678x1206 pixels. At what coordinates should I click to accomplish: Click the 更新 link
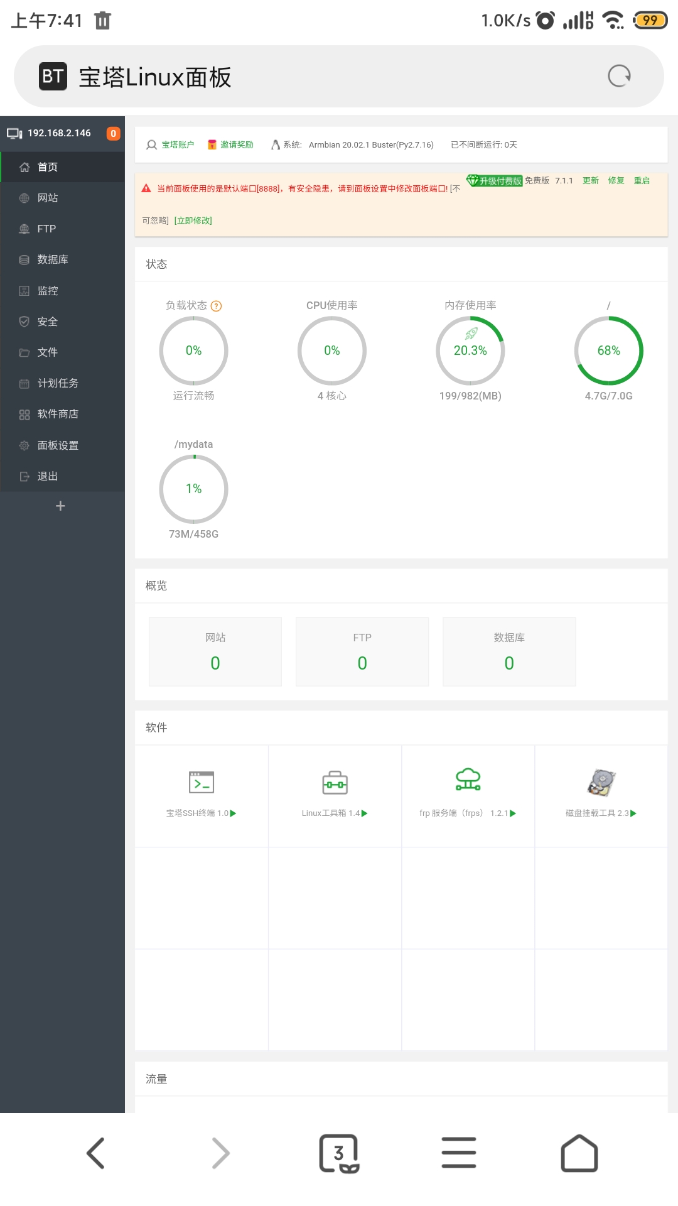(x=590, y=181)
